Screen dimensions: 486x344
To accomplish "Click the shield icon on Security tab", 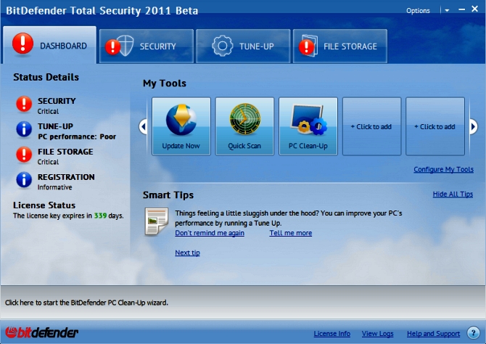I will click(126, 46).
